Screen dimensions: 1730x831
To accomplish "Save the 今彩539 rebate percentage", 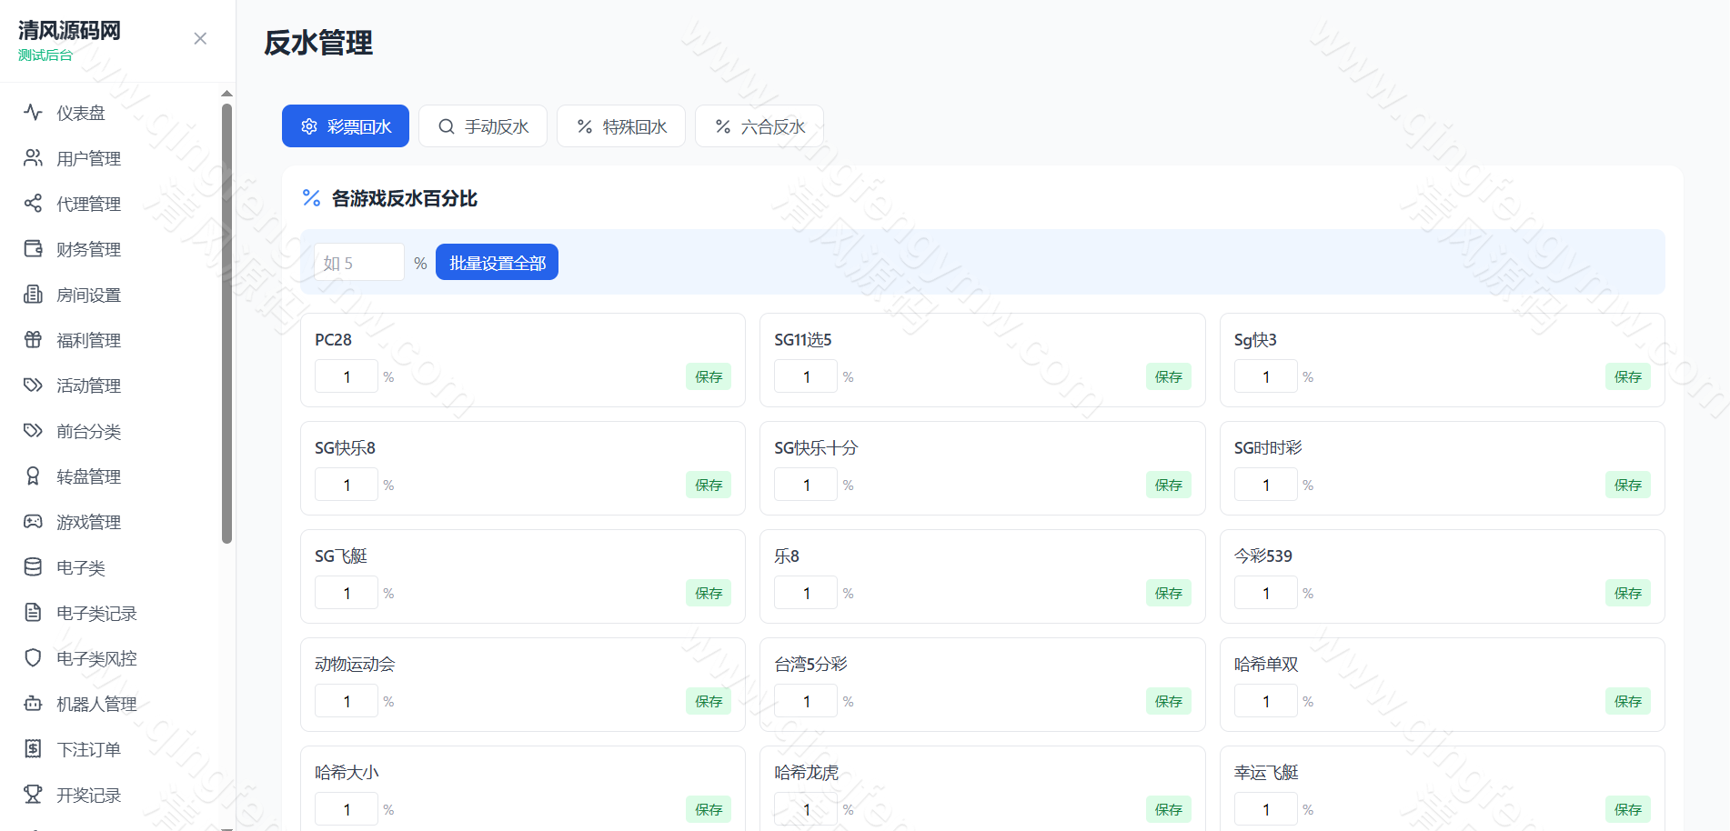I will coord(1628,593).
